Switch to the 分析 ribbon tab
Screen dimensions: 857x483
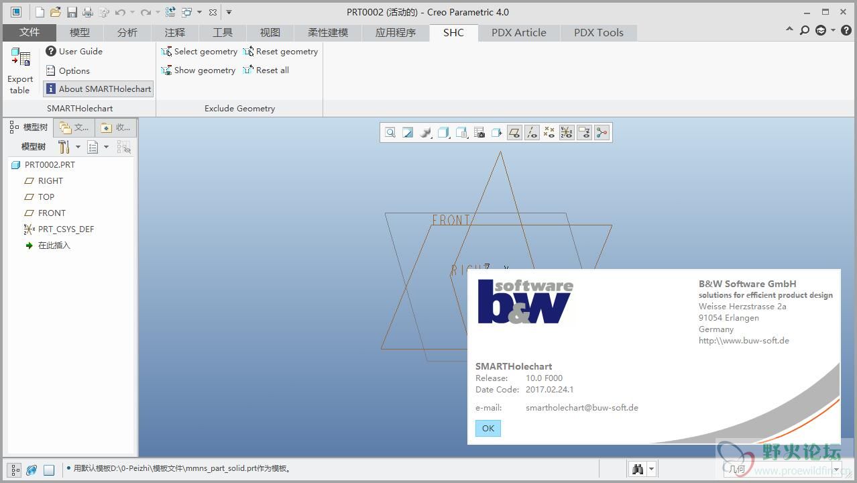[127, 32]
